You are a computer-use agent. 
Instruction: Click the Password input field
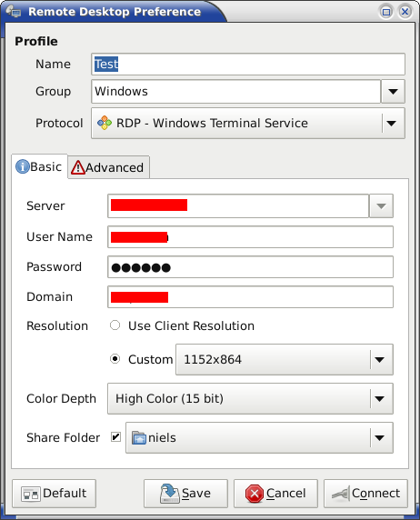pos(251,267)
